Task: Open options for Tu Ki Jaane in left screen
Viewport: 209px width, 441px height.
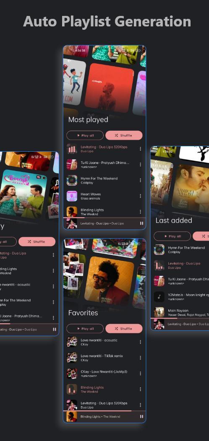Action: (x=53, y=318)
